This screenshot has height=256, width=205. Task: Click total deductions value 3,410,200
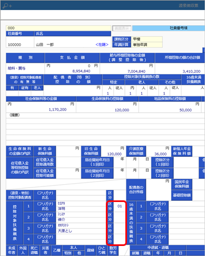pos(192,71)
